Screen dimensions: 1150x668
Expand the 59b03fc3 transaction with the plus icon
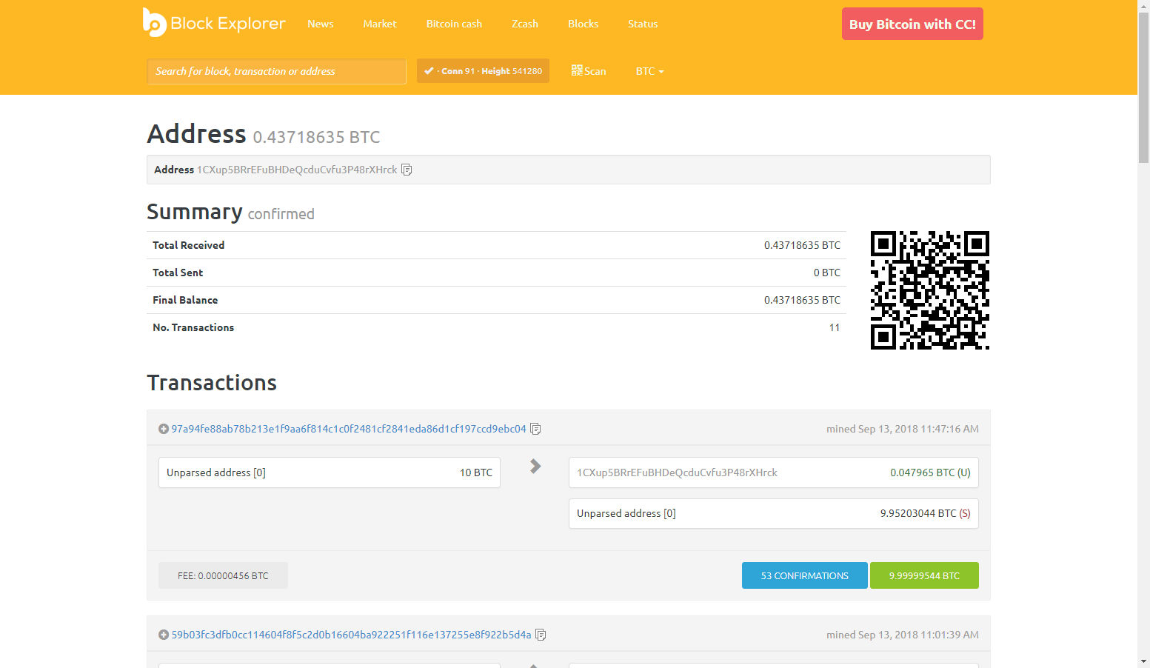tap(164, 635)
